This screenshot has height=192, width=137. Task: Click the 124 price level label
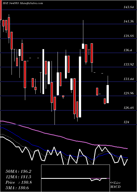(126, 122)
